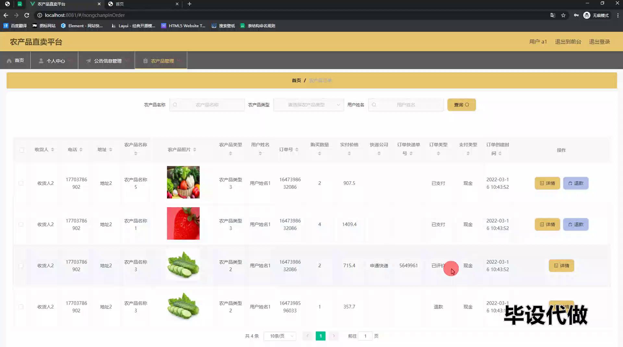Go to the 首页 navigation tab
Viewport: 623px width, 347px height.
(16, 61)
